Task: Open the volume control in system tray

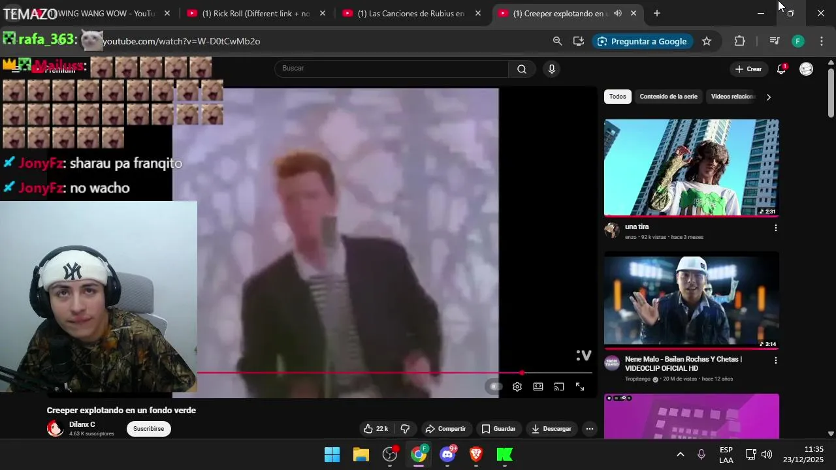Action: tap(767, 454)
